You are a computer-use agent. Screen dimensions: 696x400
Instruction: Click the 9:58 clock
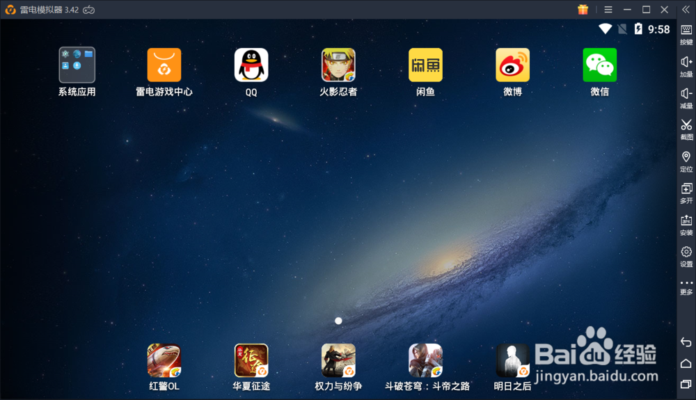click(658, 29)
